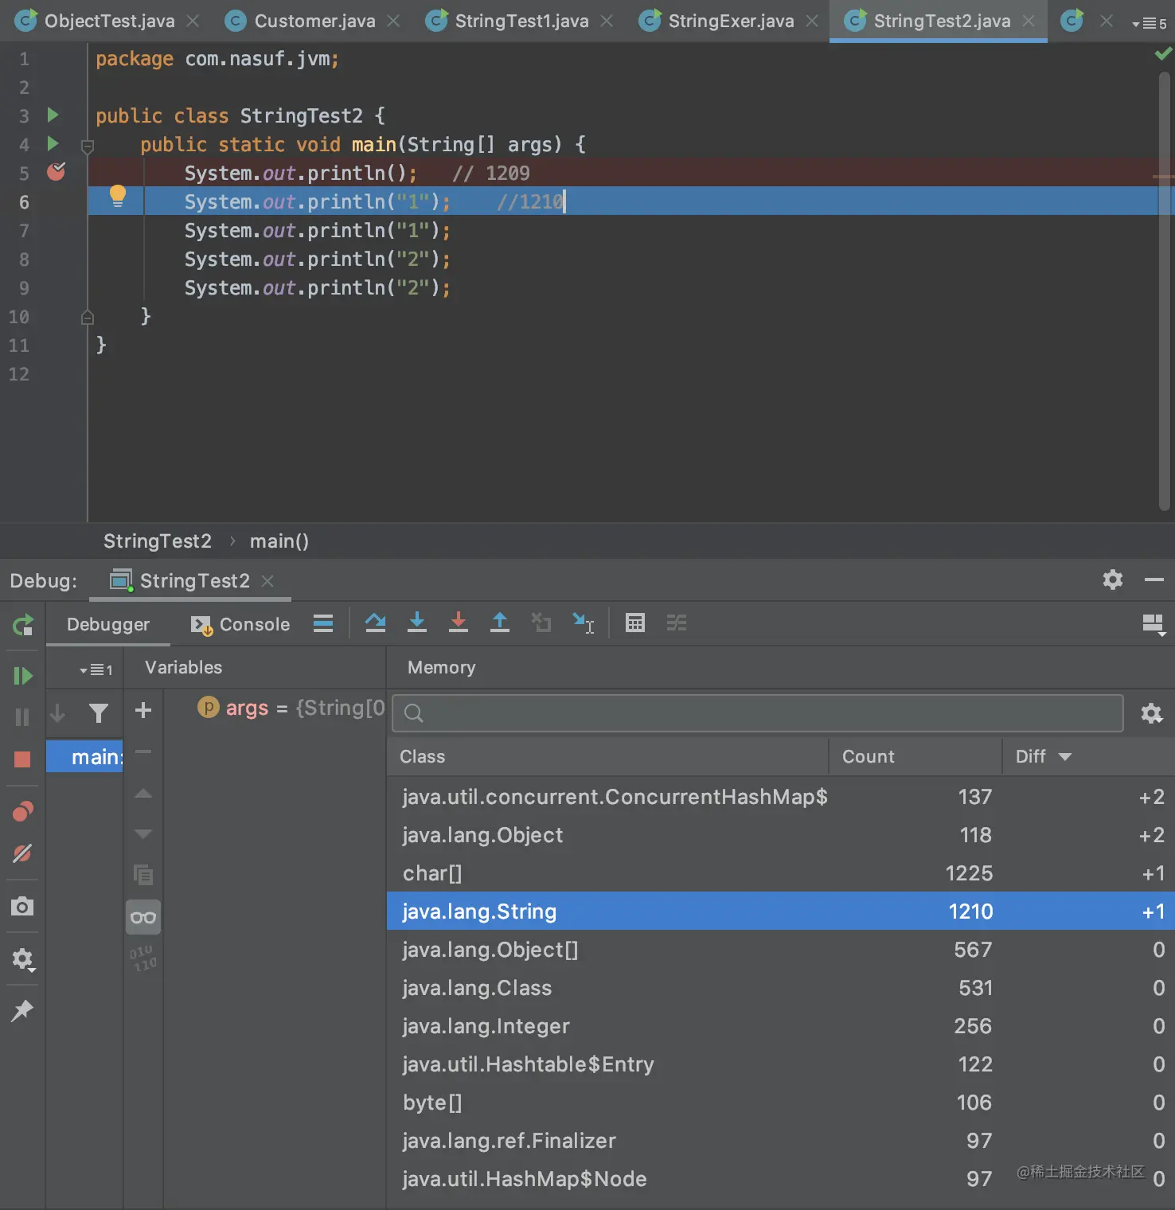The width and height of the screenshot is (1175, 1210).
Task: Add a new watch with the plus button
Action: pyautogui.click(x=143, y=710)
